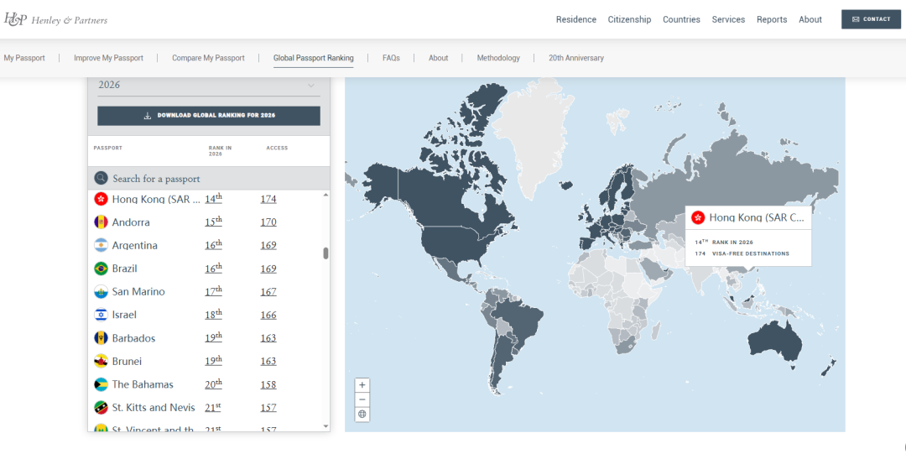Open the Services menu
The image size is (906, 454).
pos(728,19)
